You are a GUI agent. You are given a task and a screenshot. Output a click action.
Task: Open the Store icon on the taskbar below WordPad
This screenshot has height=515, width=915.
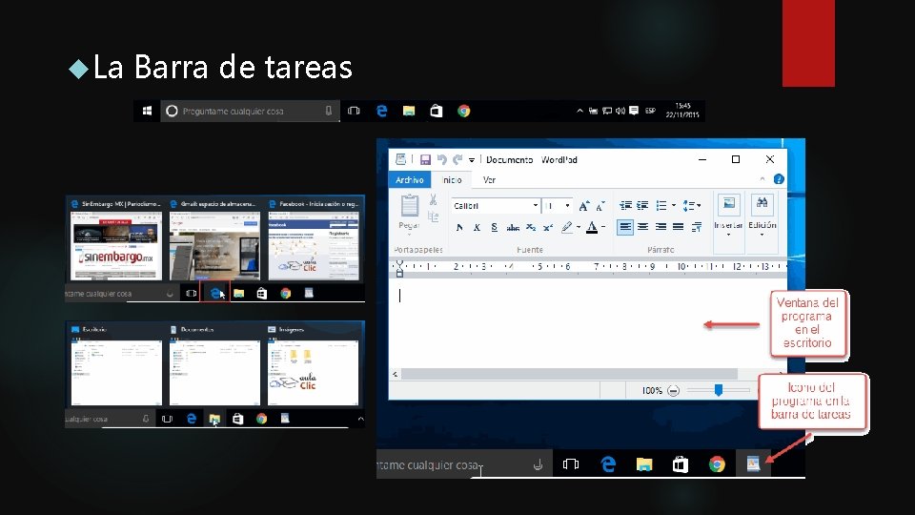(681, 464)
